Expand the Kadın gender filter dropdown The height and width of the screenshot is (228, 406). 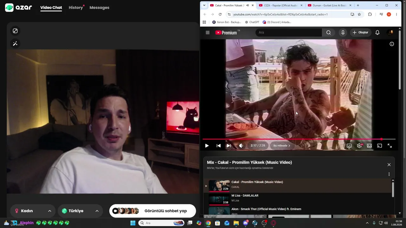coord(33,211)
